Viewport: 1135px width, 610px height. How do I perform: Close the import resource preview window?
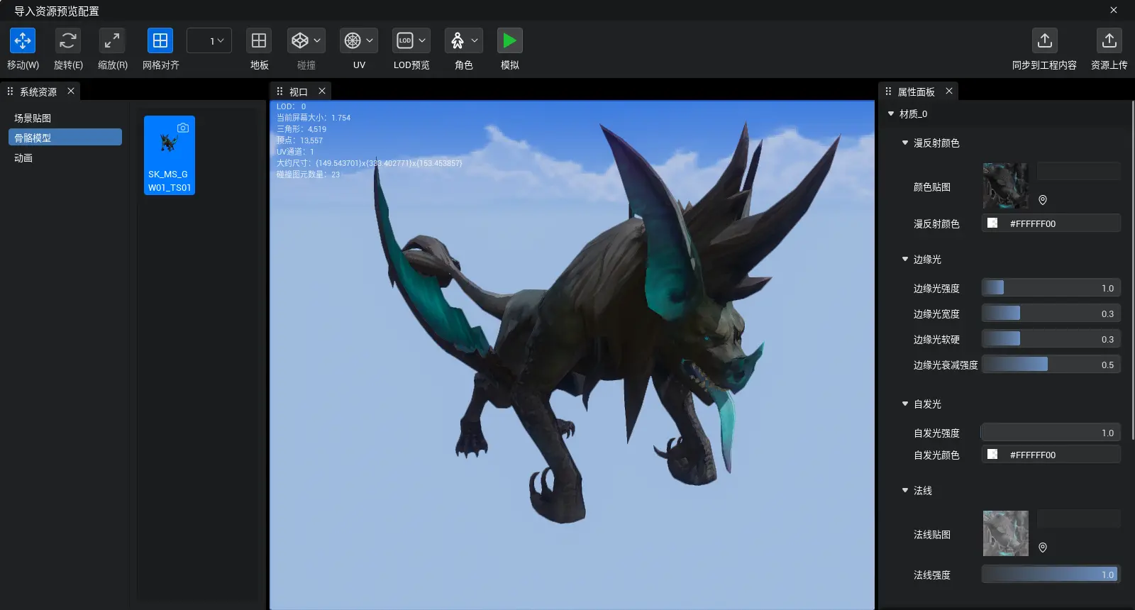pos(1114,10)
